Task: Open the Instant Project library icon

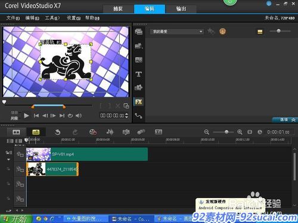Action: coord(139,46)
